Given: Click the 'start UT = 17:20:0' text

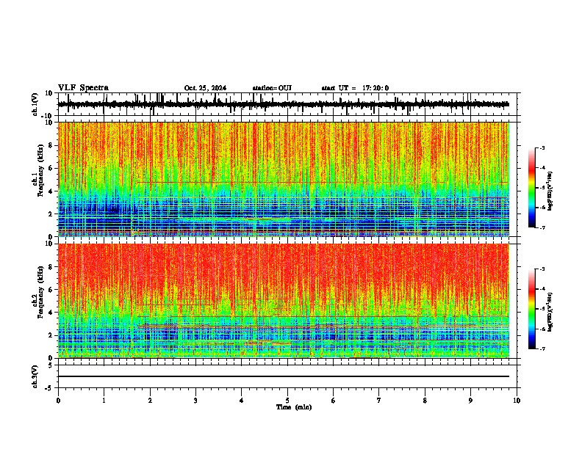Looking at the screenshot, I should click(355, 88).
